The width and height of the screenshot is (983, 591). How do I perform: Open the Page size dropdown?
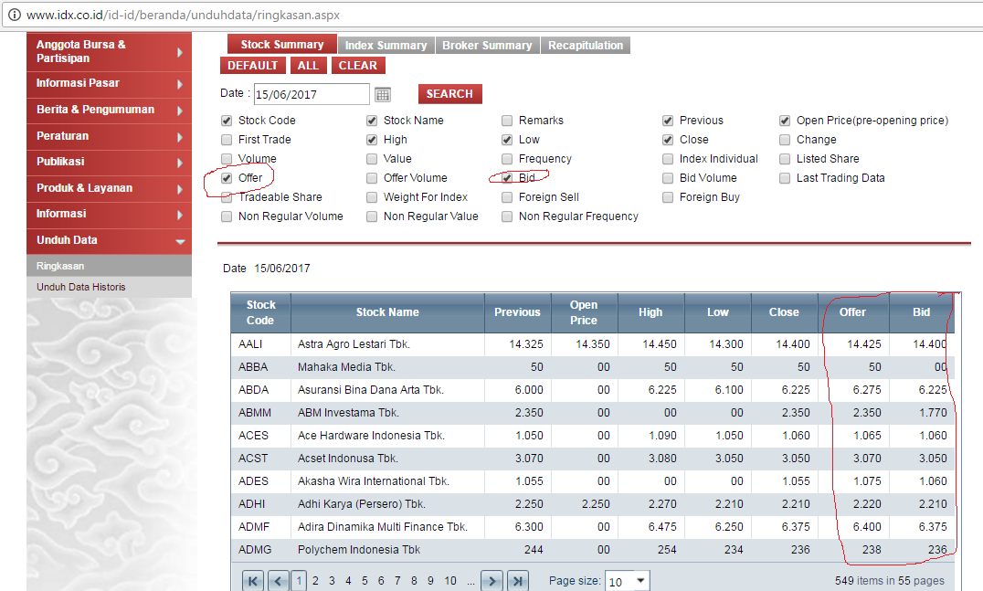tap(627, 580)
